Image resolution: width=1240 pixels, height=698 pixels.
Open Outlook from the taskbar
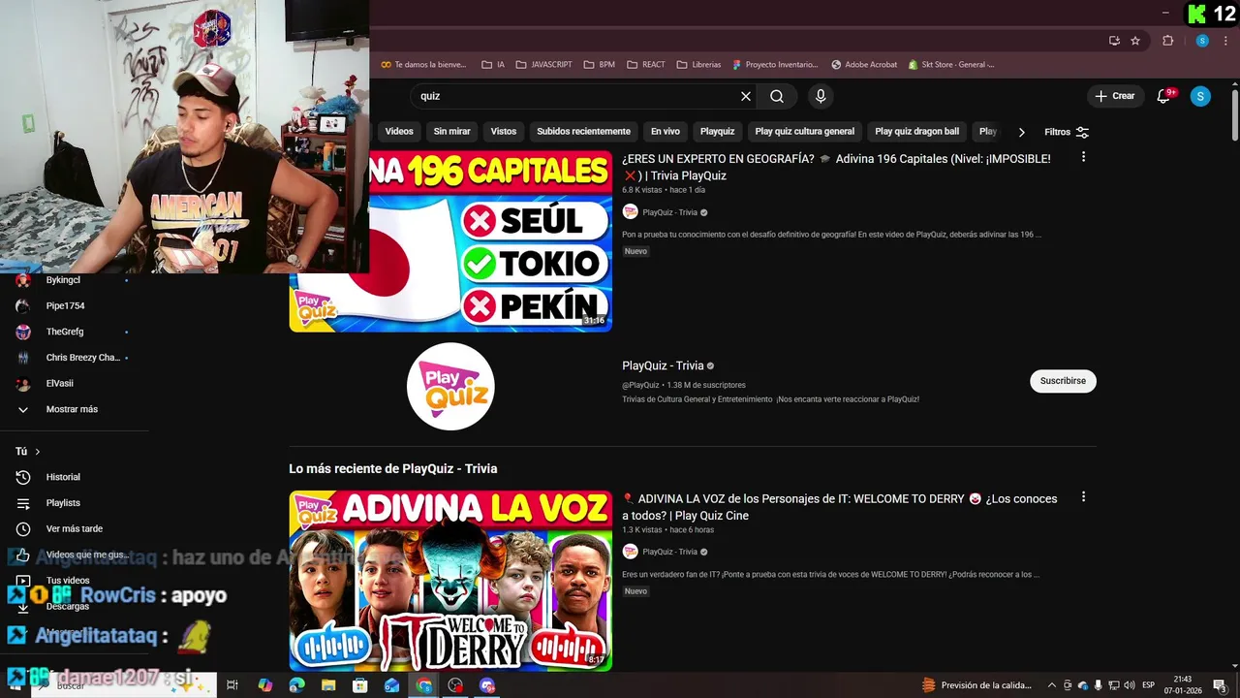(x=391, y=685)
